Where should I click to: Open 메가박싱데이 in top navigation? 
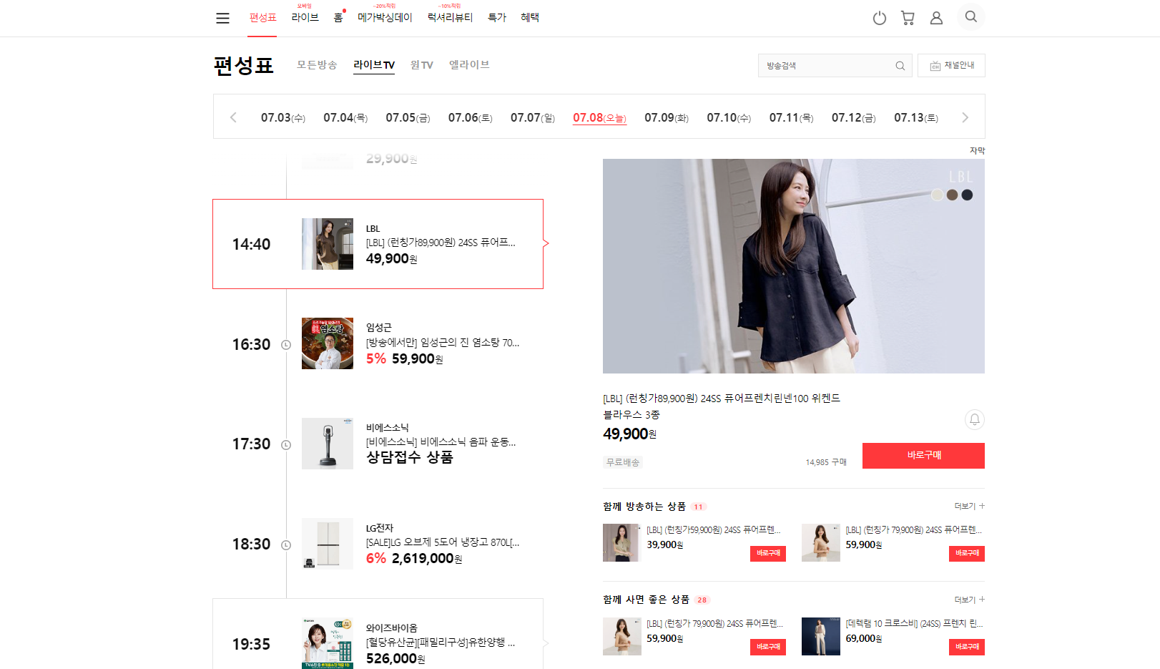pyautogui.click(x=385, y=18)
